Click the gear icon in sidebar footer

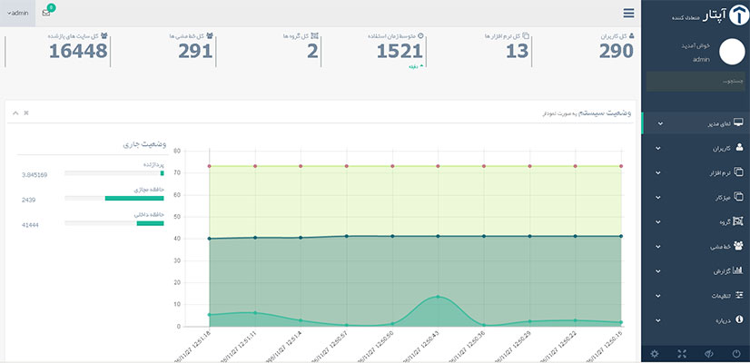click(x=655, y=354)
